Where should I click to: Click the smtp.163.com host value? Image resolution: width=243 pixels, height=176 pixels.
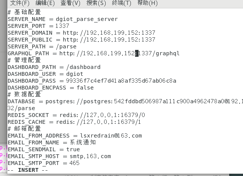click(x=90, y=156)
